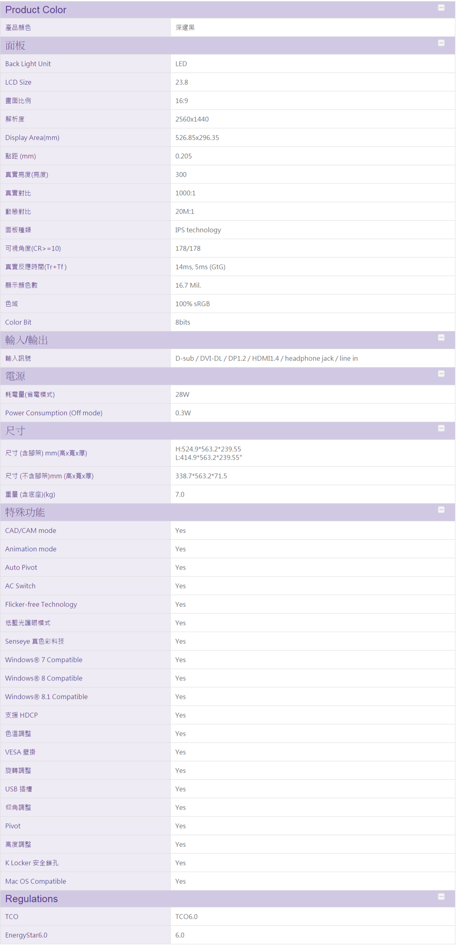Screen dimensions: 457x946
Task: Select the 輸入訊號 inputs list text
Action: 266,358
